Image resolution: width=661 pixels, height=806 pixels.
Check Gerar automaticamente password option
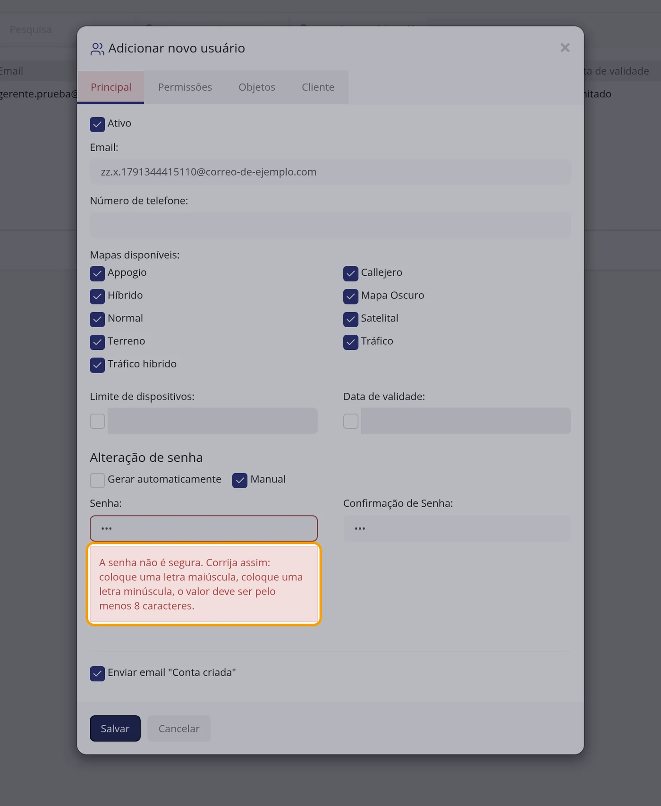(97, 480)
